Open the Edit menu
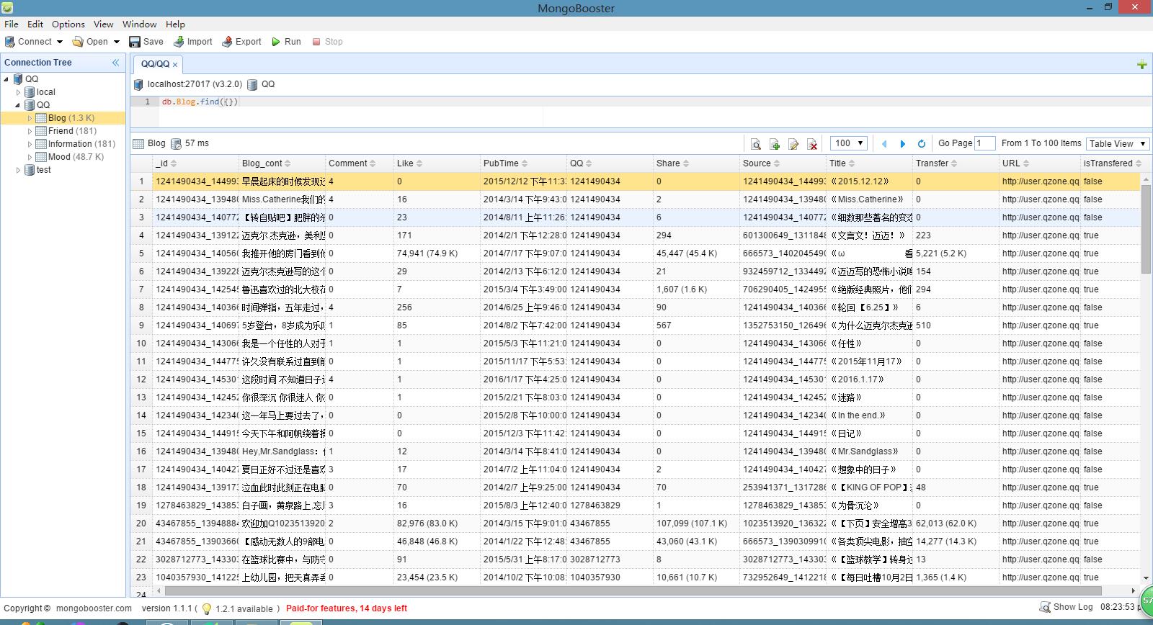This screenshot has width=1153, height=625. [35, 24]
